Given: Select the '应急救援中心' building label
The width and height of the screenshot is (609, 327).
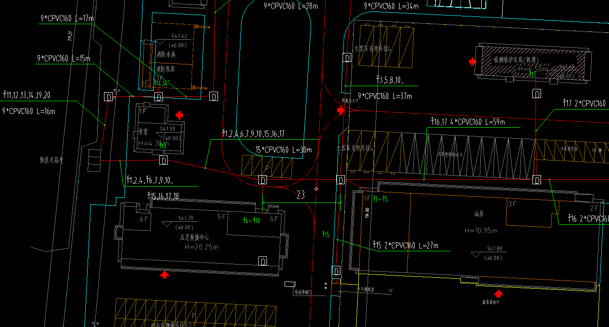Looking at the screenshot, I should (x=195, y=238).
